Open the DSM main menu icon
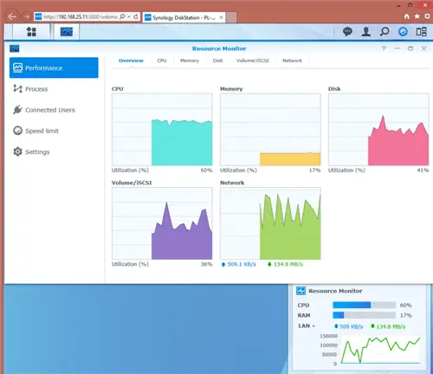Viewport: 433px width, 374px height. point(31,31)
